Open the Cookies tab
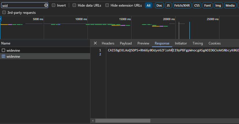 tap(215, 43)
